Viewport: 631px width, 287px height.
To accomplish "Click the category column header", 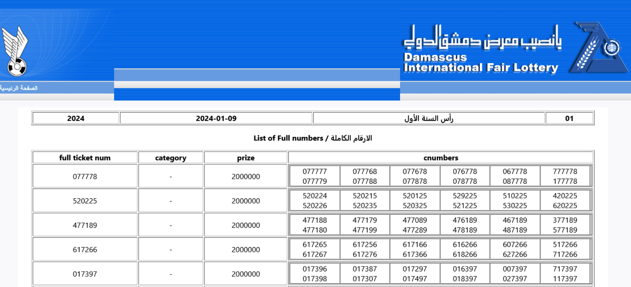I will (170, 158).
